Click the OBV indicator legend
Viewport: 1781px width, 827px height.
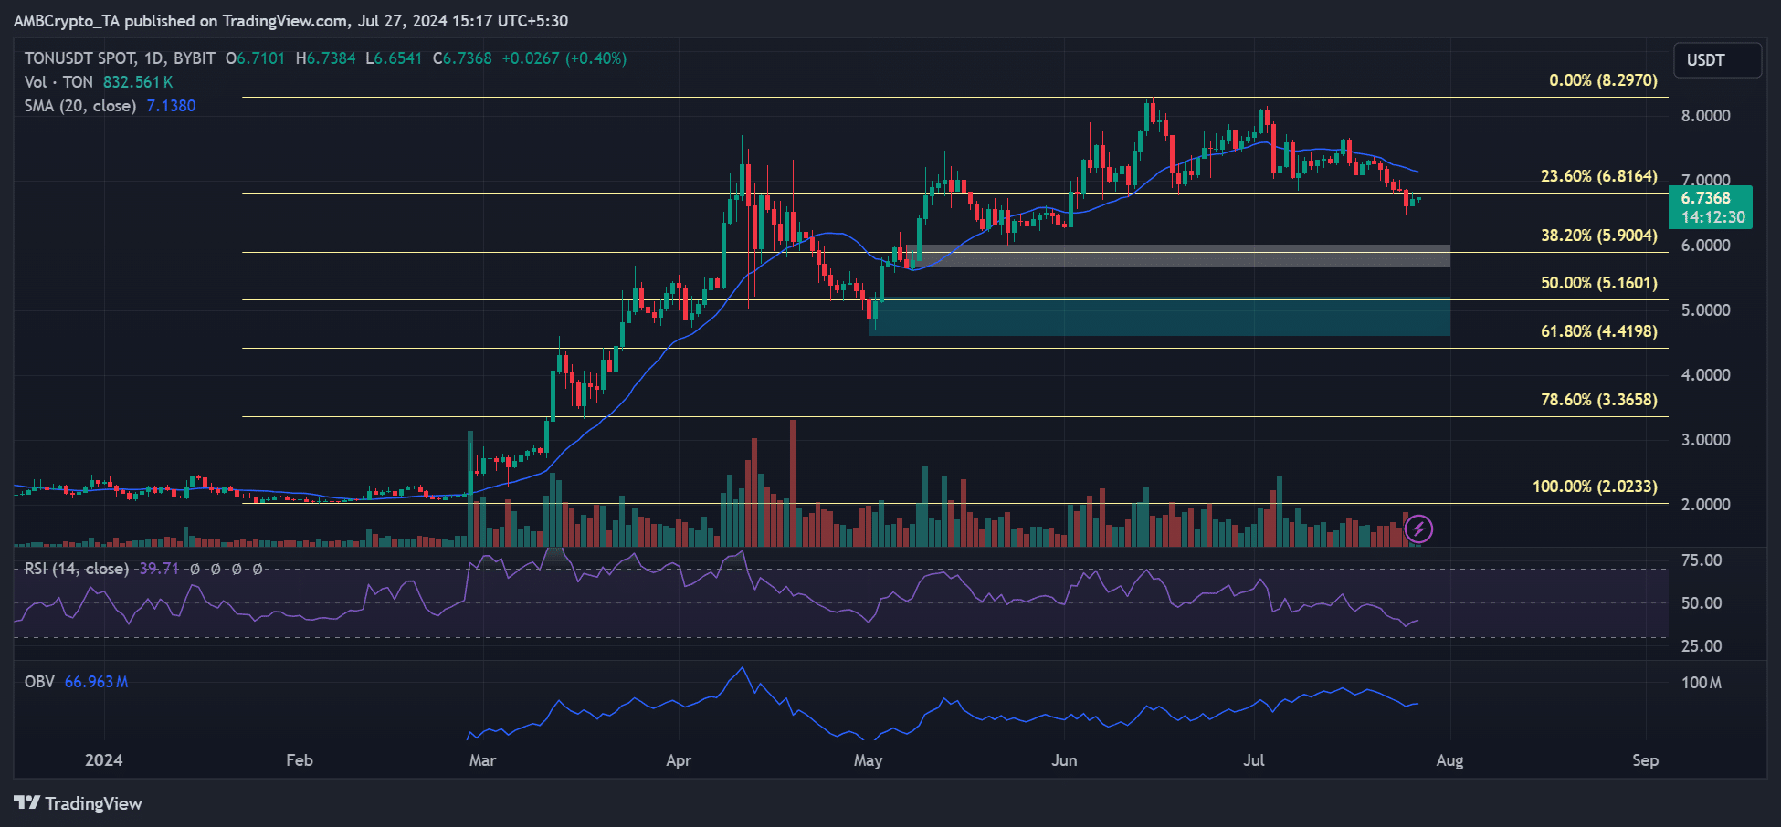(39, 682)
